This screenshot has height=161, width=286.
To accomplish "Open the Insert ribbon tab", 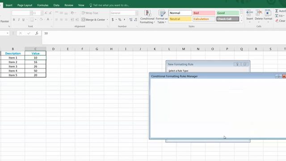I will pyautogui.click(x=9, y=5).
